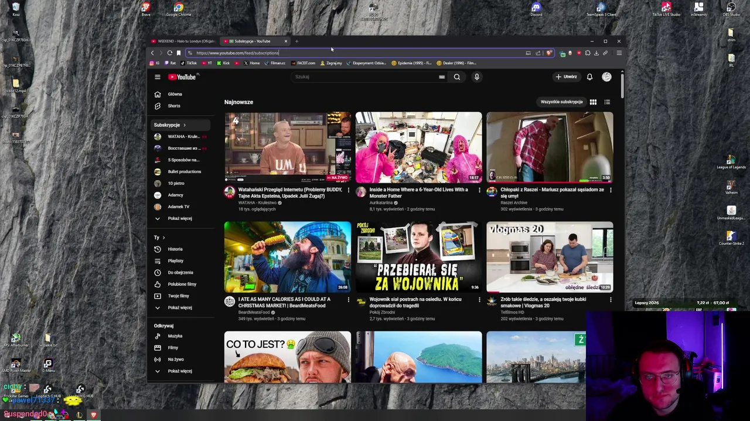750x421 pixels.
Task: Open more options for Vlogmas 20 video
Action: (611, 299)
